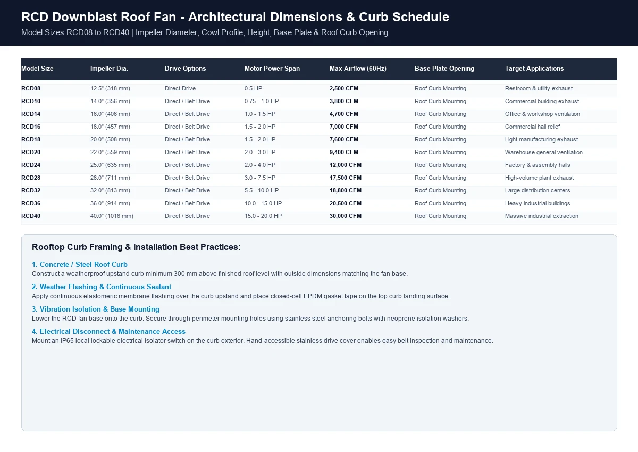Click the Restroom & utility exhaust application
The height and width of the screenshot is (452, 638).
[x=539, y=88]
